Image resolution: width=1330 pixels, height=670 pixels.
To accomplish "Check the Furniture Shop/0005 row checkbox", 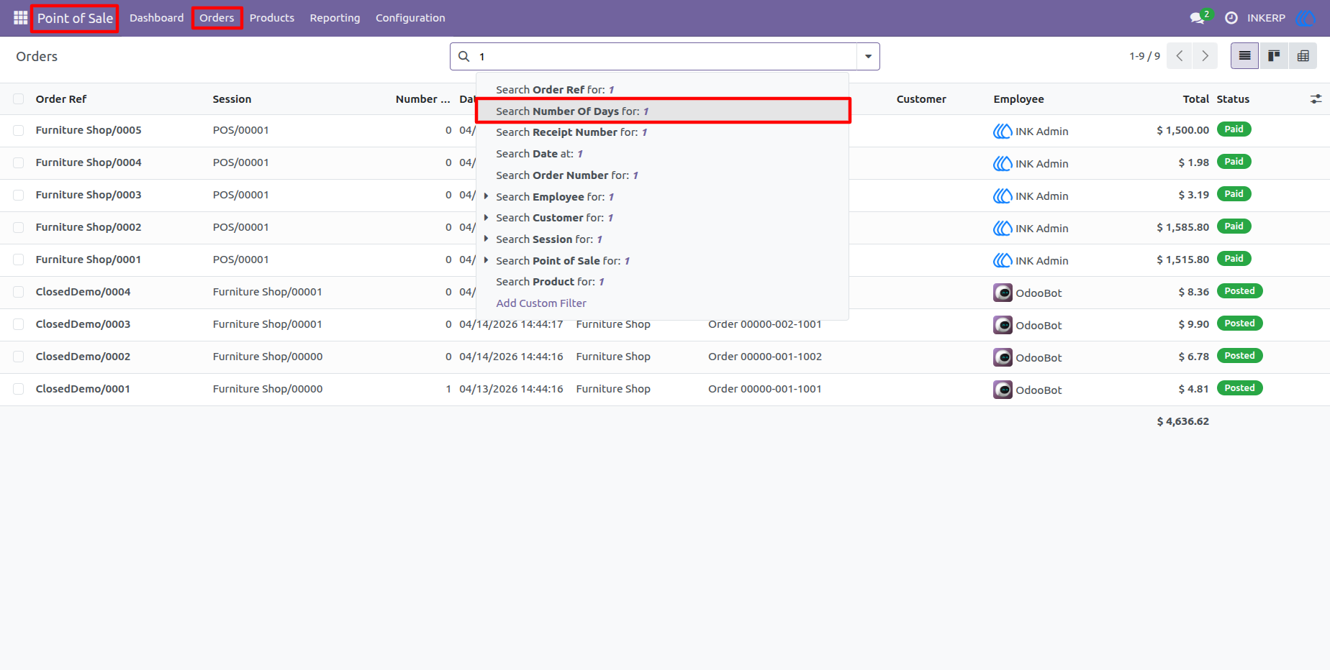I will pos(19,130).
